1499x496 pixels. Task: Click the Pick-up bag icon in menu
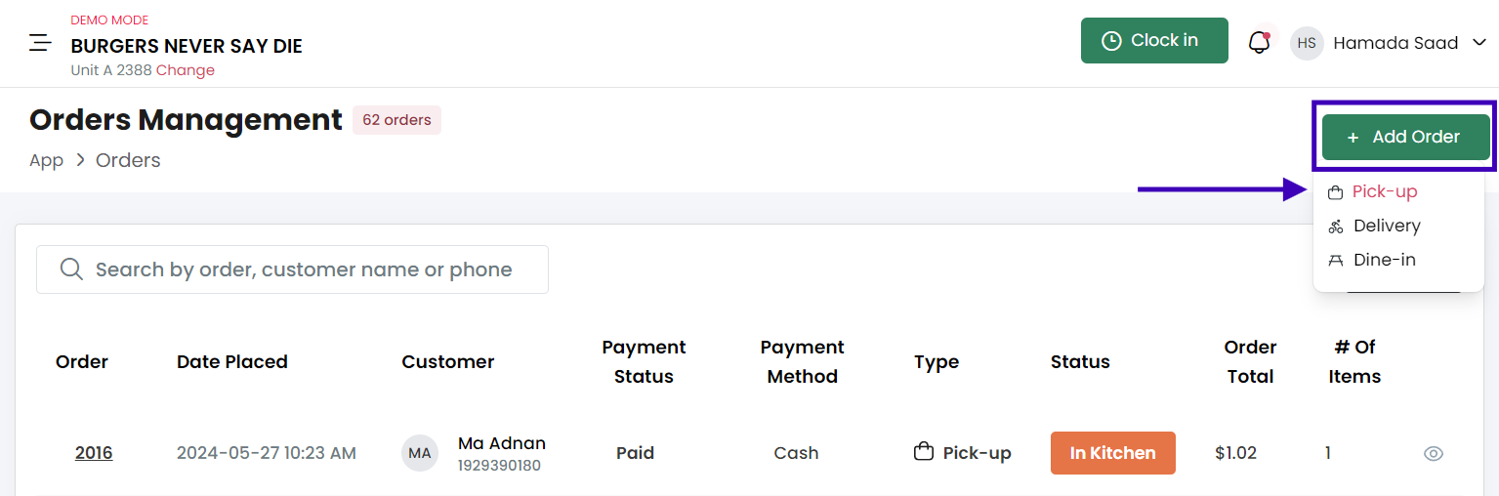[1336, 192]
